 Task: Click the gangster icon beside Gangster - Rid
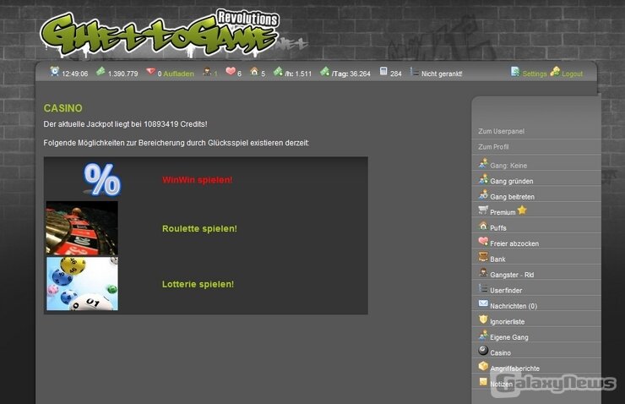click(x=483, y=272)
